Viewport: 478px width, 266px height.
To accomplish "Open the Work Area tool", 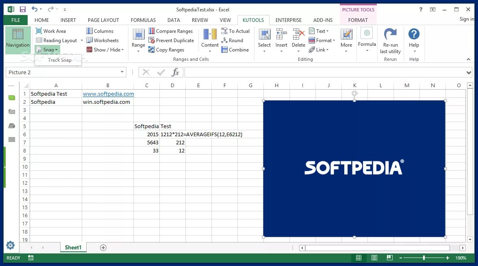I will point(50,31).
